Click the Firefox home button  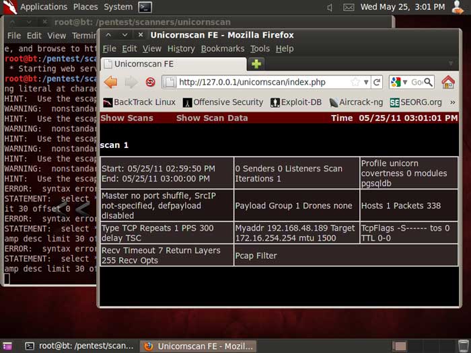coord(448,82)
